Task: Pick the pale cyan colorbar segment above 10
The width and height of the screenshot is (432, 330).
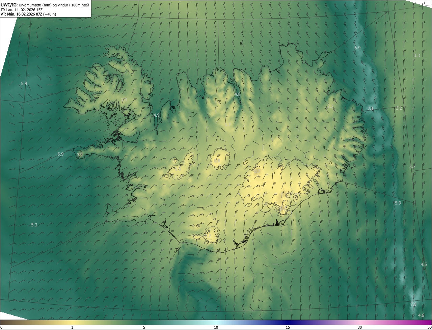Action: 216,323
